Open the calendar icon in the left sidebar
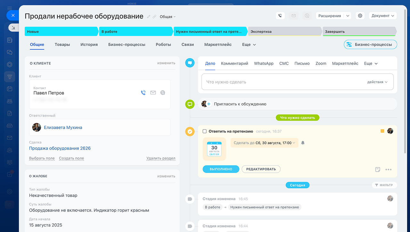410x232 pixels. tap(10, 89)
